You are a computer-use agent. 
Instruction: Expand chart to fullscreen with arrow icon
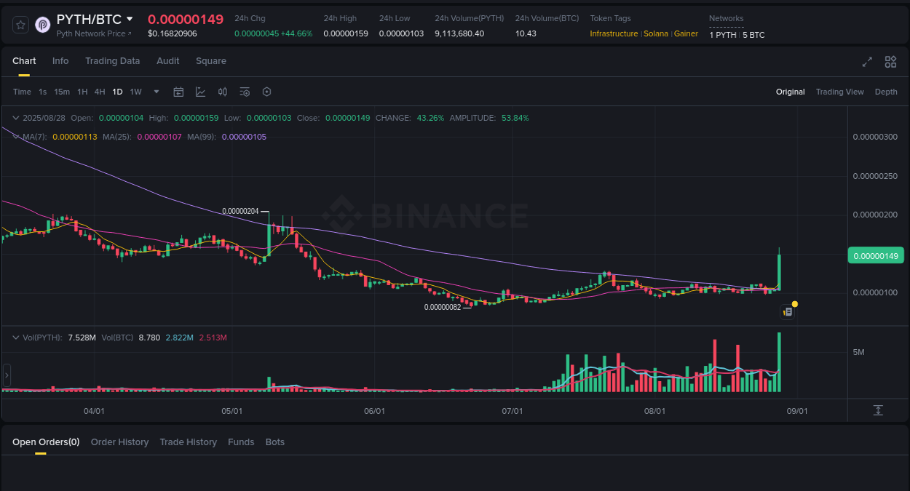866,63
